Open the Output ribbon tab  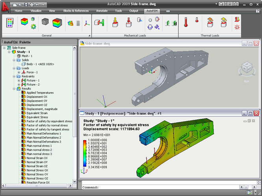[x=134, y=11]
